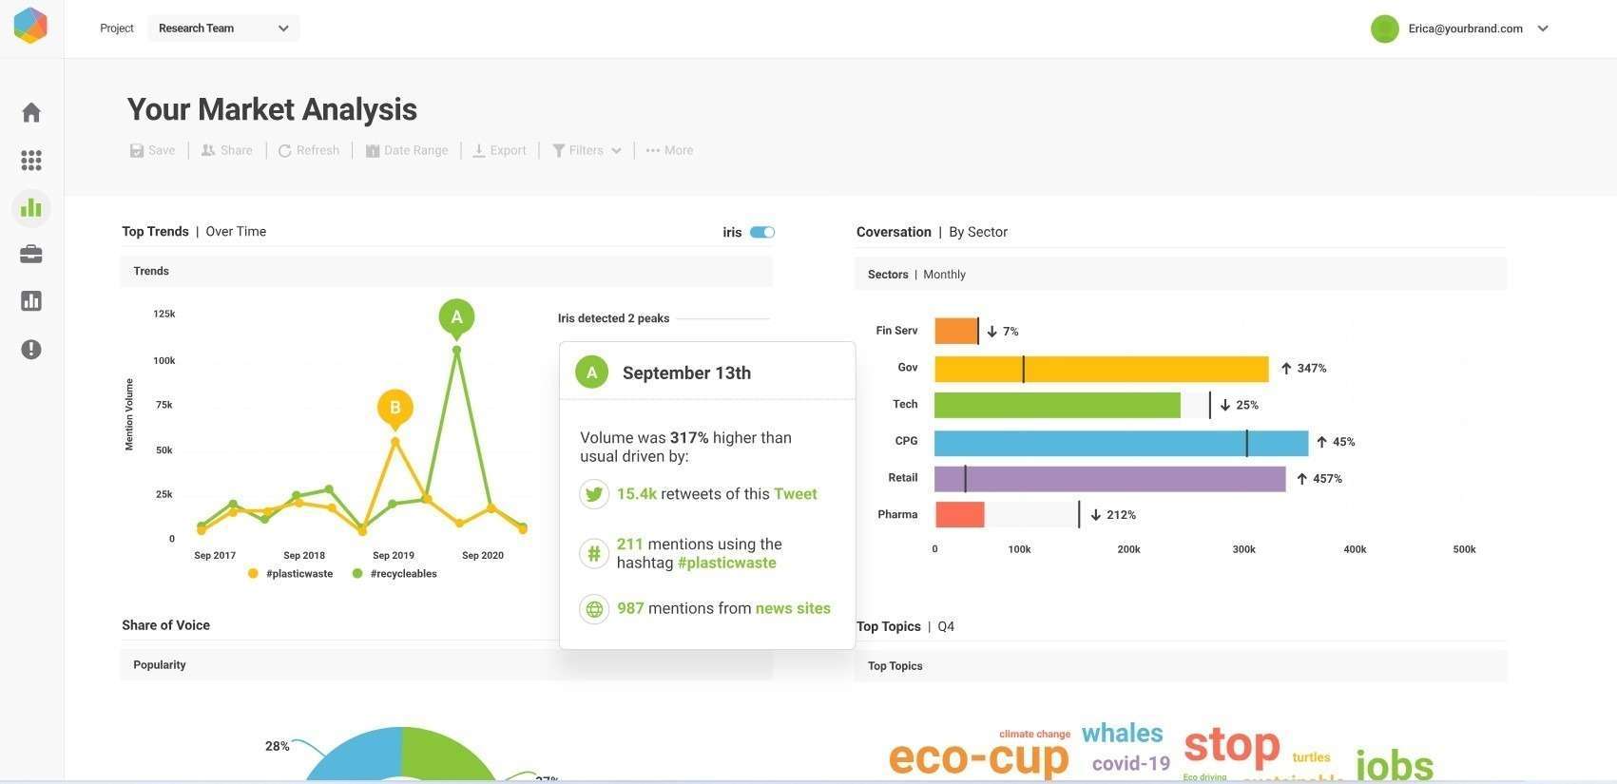Expand the Erica@yourbrand.com account menu
The image size is (1617, 784).
[x=1542, y=29]
